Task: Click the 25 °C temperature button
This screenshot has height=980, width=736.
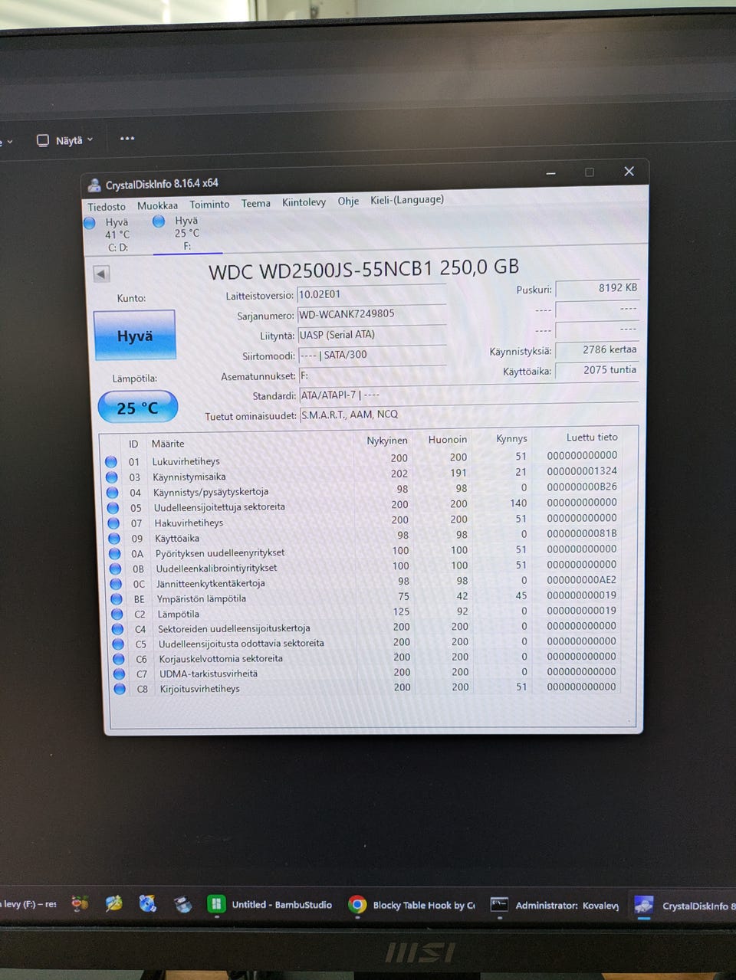Action: [138, 408]
